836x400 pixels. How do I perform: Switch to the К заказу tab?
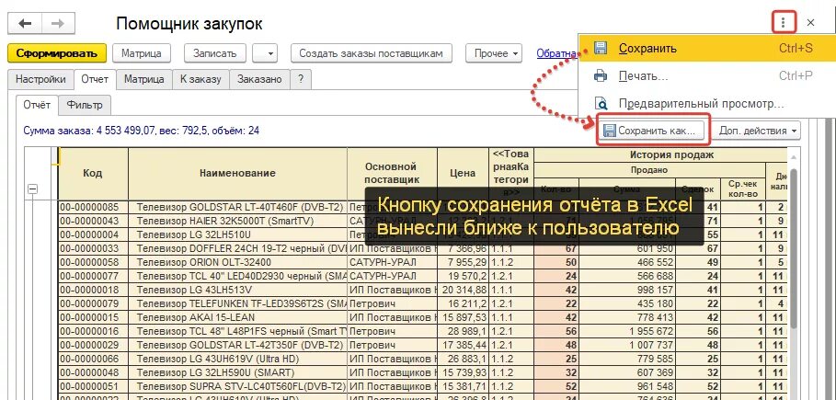pos(200,79)
